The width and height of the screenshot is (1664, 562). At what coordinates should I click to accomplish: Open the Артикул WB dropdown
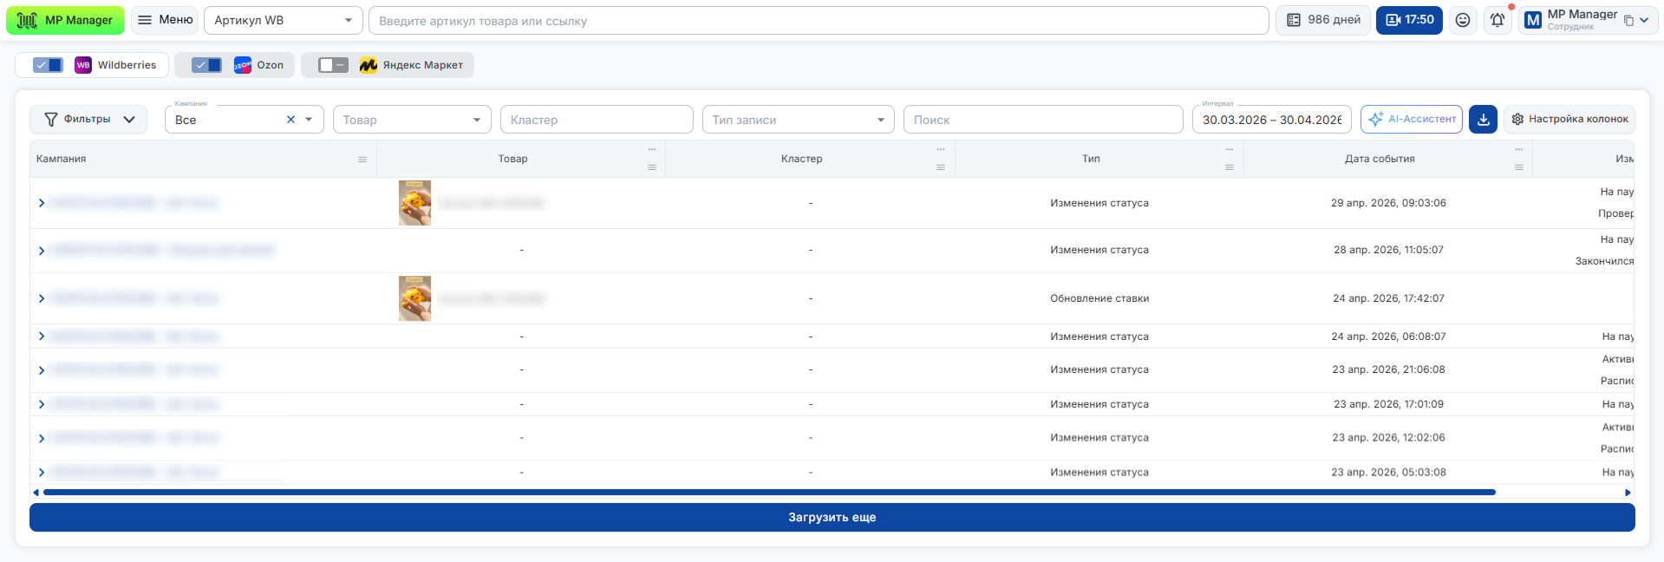(284, 20)
